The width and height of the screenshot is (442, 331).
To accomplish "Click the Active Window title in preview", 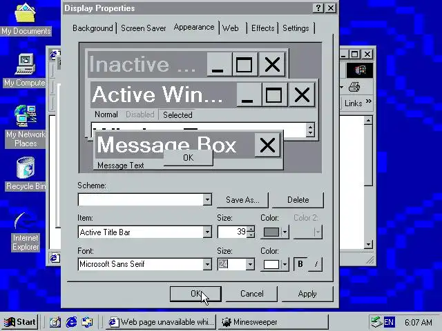I will (x=157, y=94).
